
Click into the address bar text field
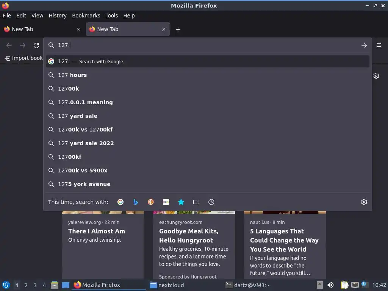click(x=208, y=45)
